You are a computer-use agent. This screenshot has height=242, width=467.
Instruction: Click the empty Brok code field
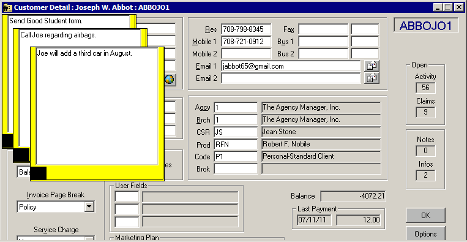point(236,168)
